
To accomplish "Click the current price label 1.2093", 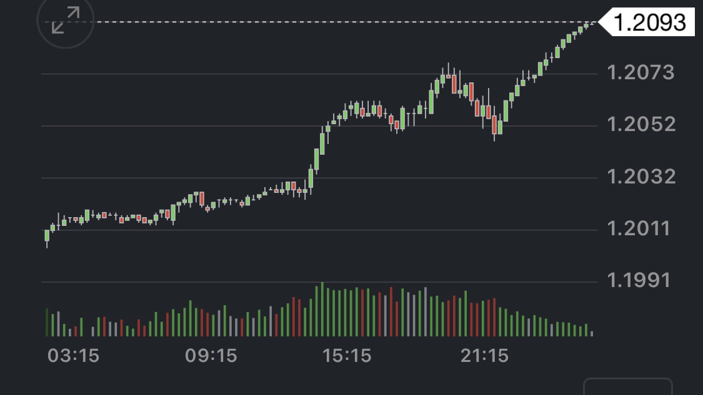I will 650,22.
